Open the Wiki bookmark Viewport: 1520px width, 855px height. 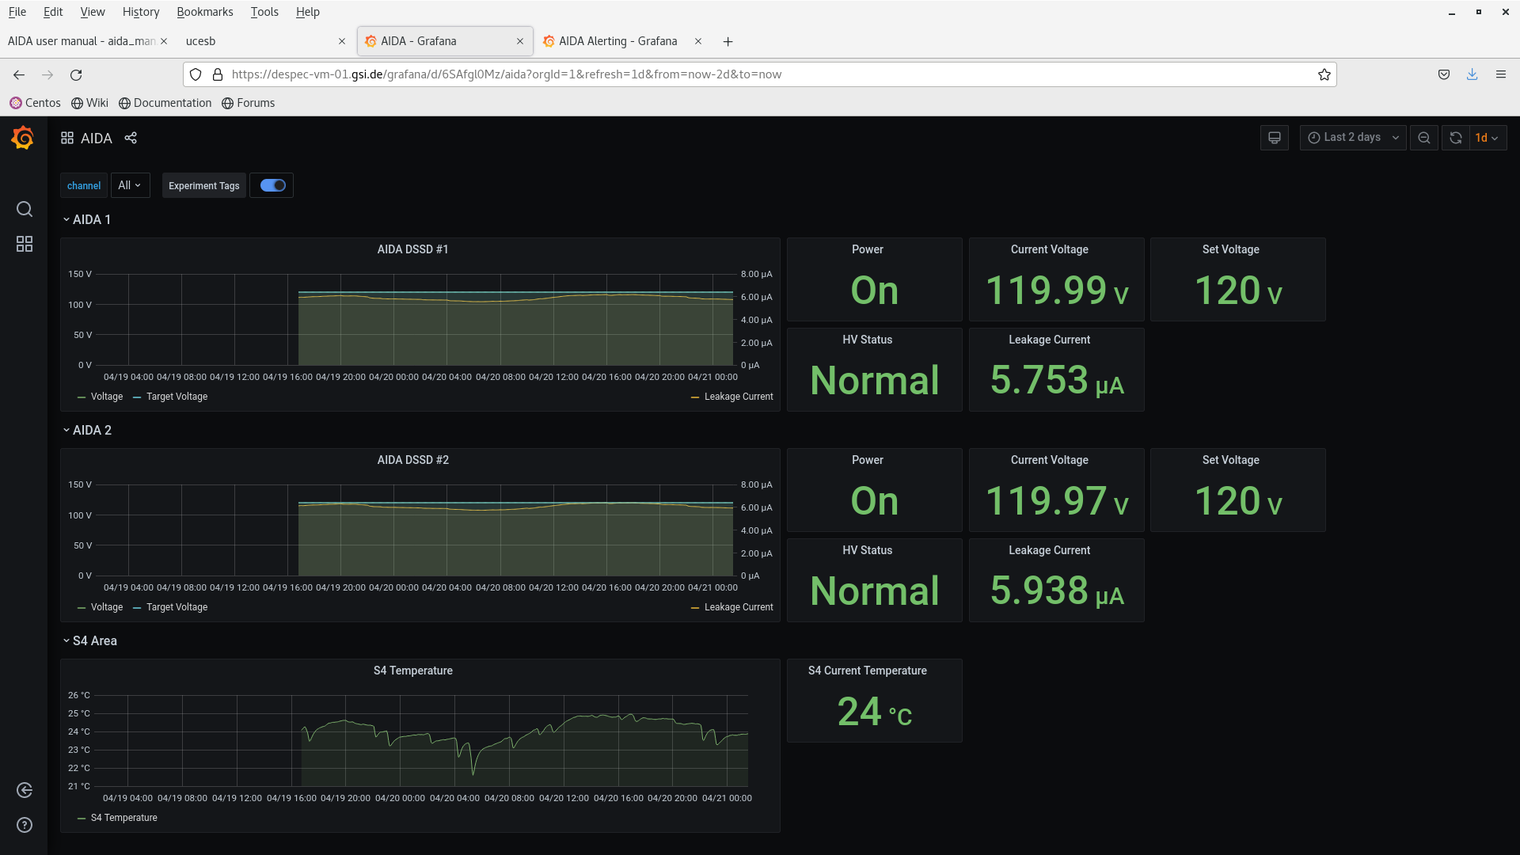89,103
